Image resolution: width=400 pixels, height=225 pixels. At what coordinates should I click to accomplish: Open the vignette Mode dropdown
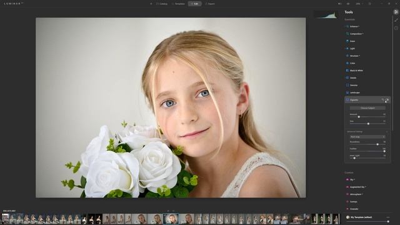pos(367,137)
